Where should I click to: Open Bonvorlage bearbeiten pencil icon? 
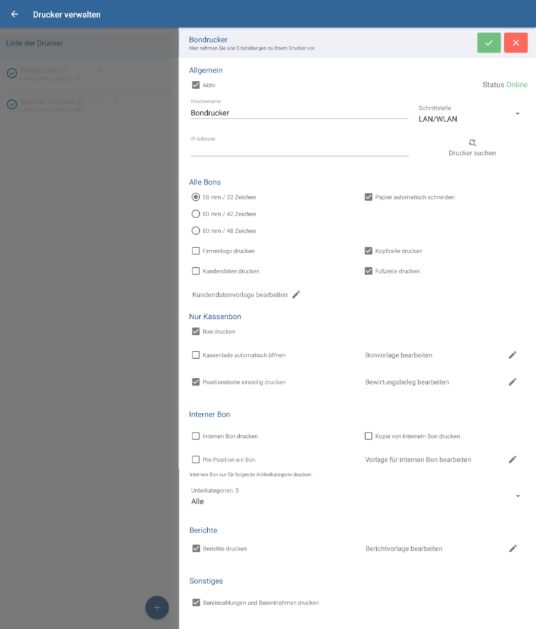point(513,355)
